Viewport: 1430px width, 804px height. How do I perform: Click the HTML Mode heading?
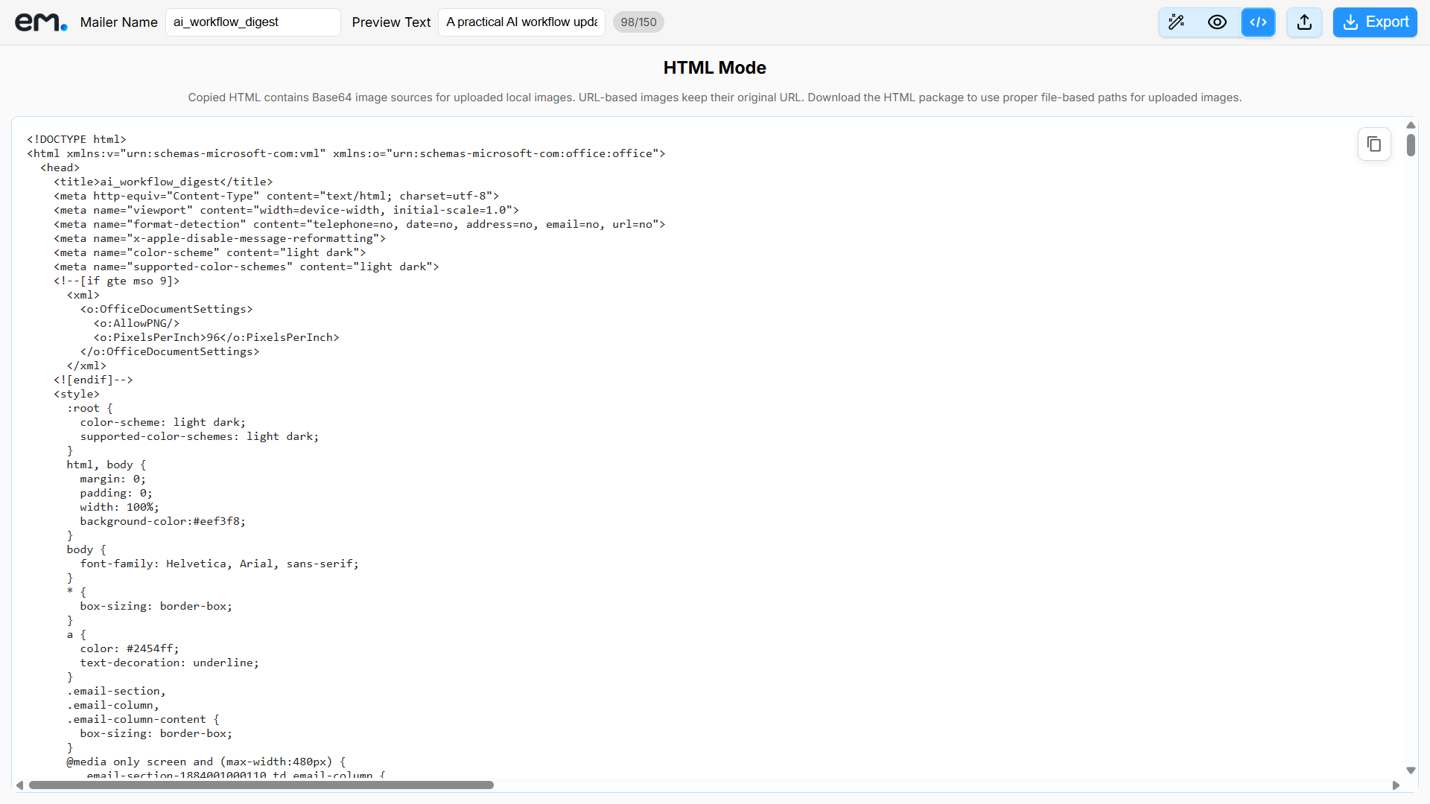[715, 68]
